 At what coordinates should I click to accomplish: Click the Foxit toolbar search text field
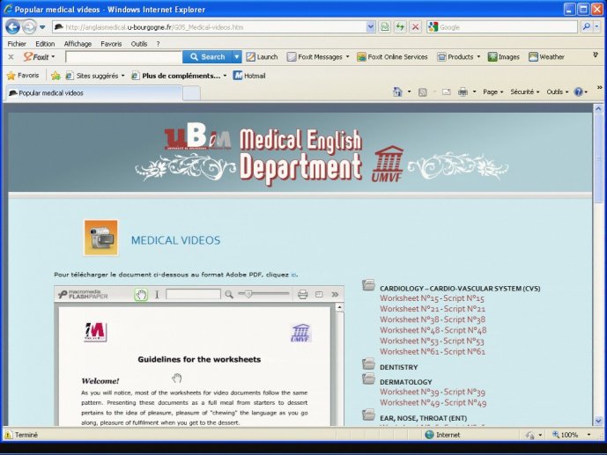pyautogui.click(x=124, y=57)
